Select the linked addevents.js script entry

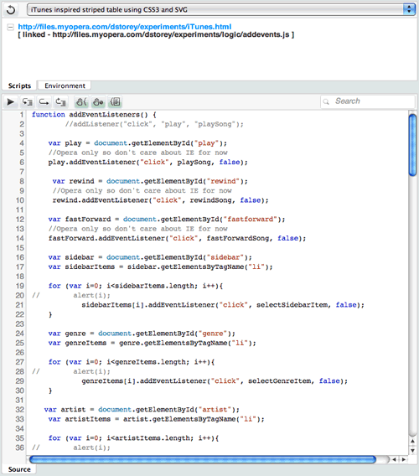[156, 34]
